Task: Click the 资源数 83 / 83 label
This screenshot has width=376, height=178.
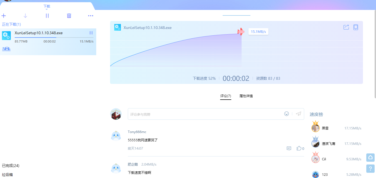Action: (x=268, y=78)
